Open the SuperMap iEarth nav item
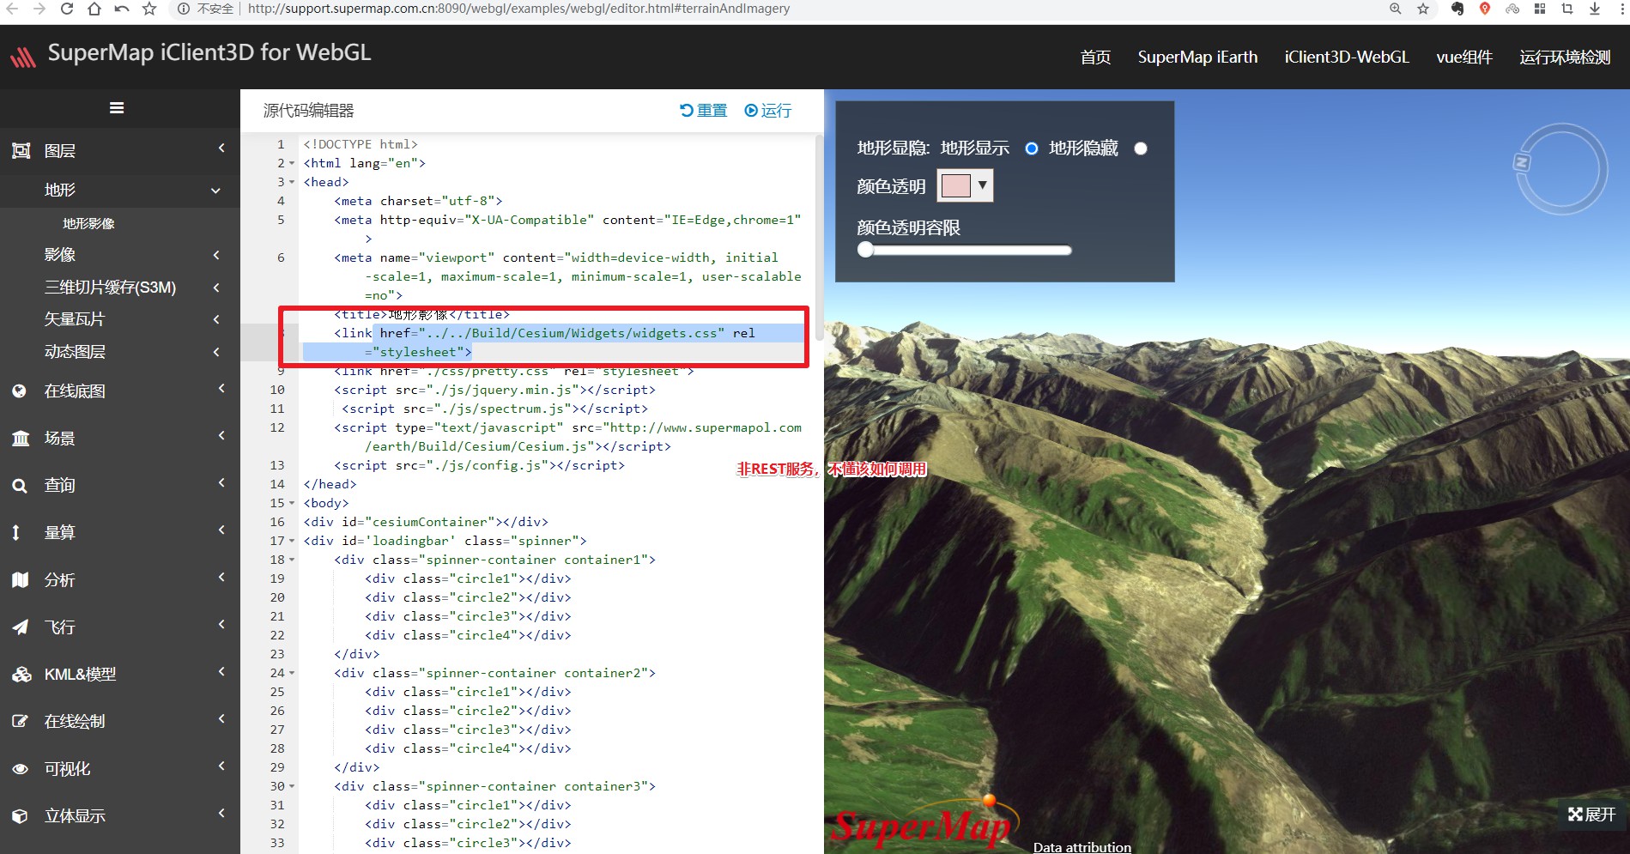 (1197, 58)
